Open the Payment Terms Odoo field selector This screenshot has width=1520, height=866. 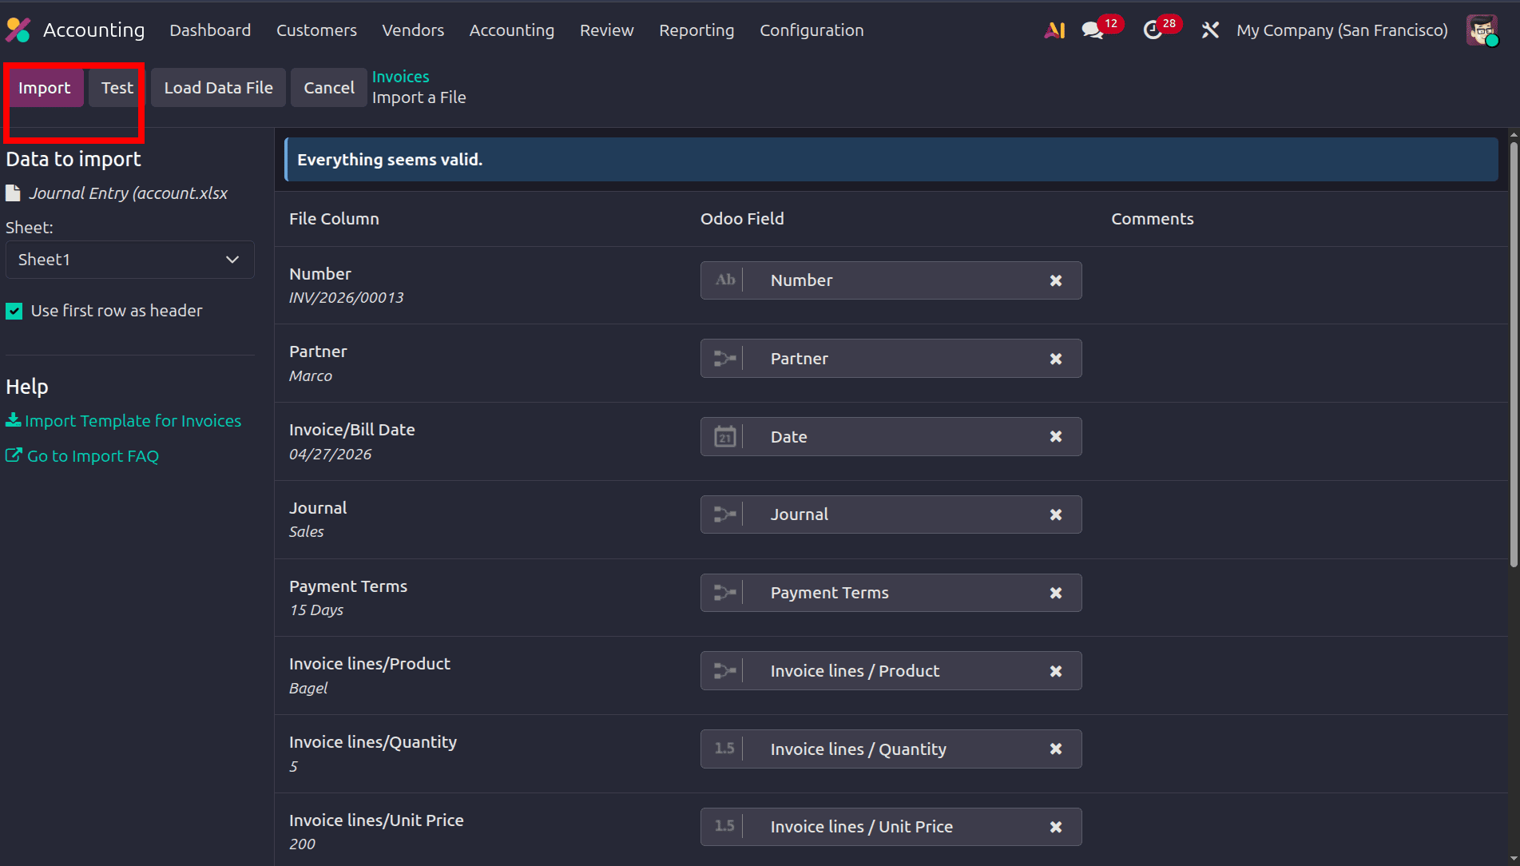(x=891, y=593)
